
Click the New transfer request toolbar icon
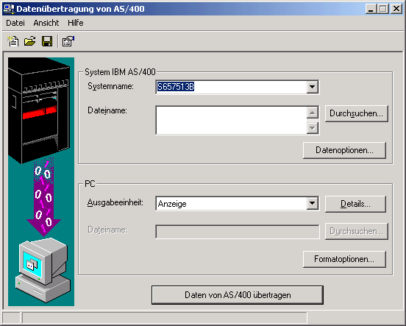point(13,41)
